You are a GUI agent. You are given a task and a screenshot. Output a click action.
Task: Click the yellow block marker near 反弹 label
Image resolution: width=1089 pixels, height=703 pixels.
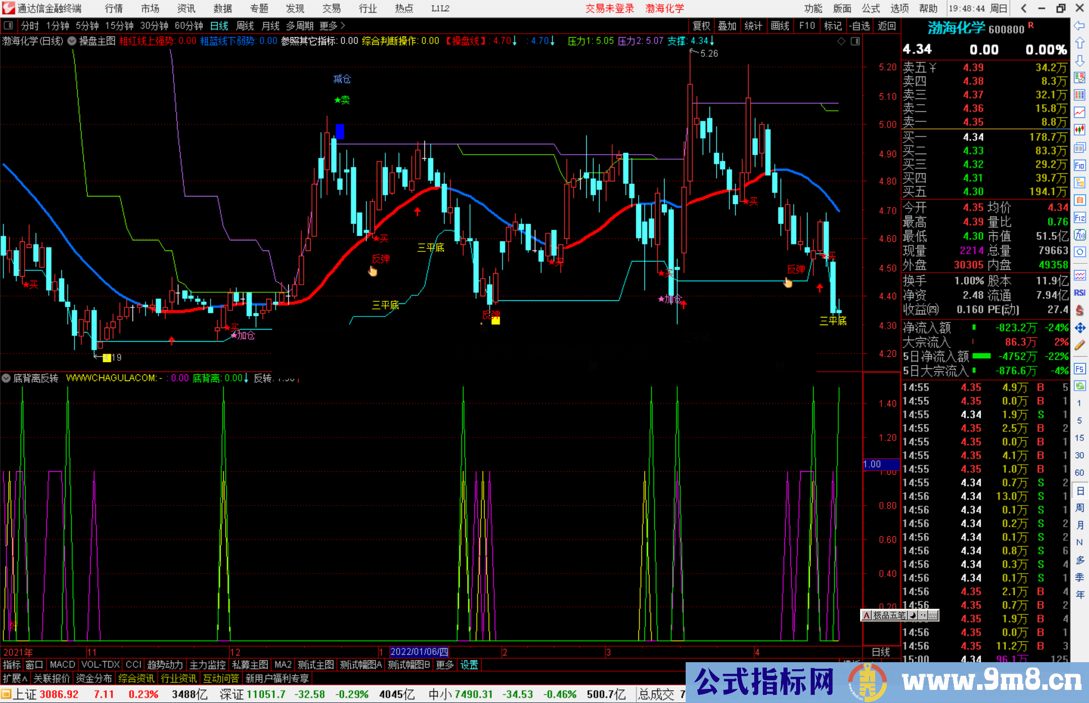(496, 320)
